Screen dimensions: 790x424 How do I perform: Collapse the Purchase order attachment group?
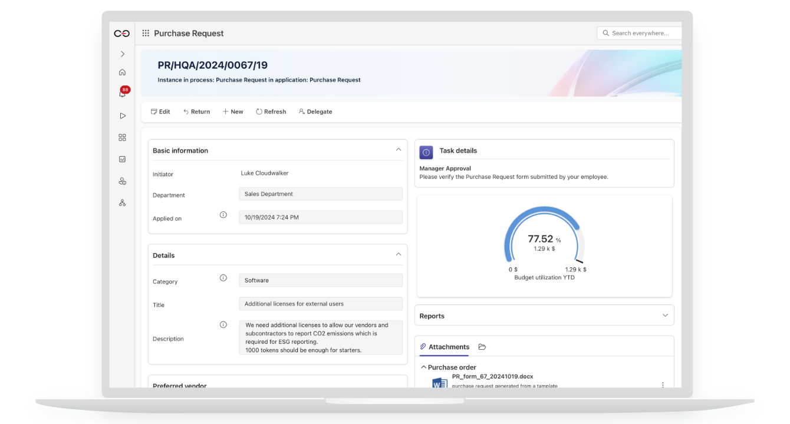tap(423, 367)
